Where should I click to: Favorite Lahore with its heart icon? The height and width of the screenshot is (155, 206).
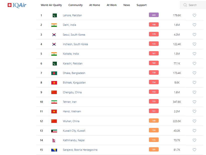[x=194, y=15]
